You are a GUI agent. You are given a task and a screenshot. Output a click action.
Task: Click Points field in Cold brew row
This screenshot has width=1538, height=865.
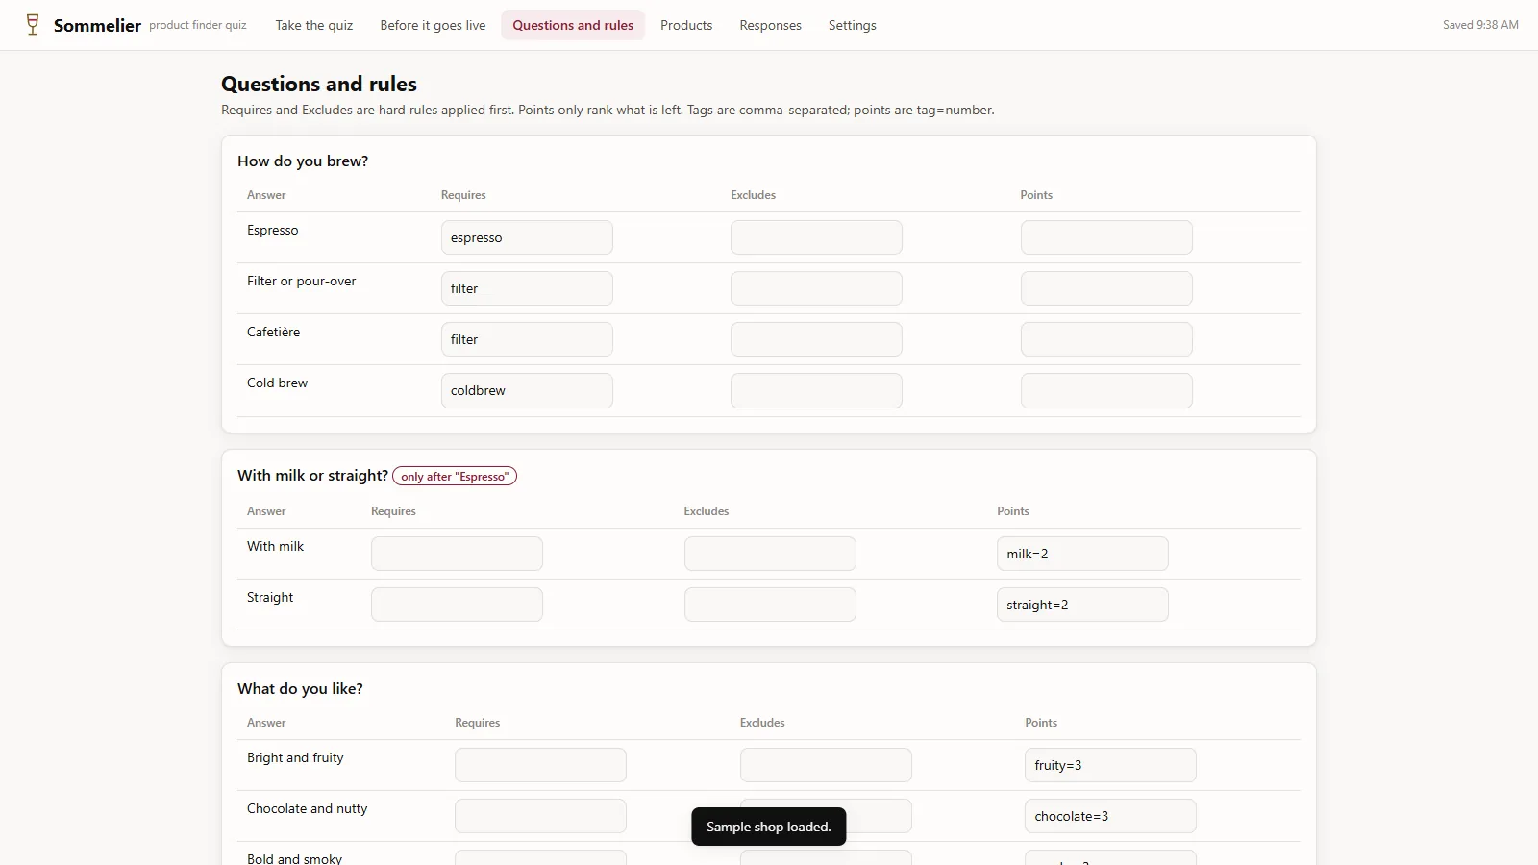pyautogui.click(x=1106, y=390)
